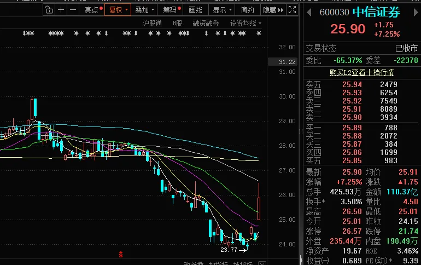Click the large current price 25.90

(x=348, y=29)
